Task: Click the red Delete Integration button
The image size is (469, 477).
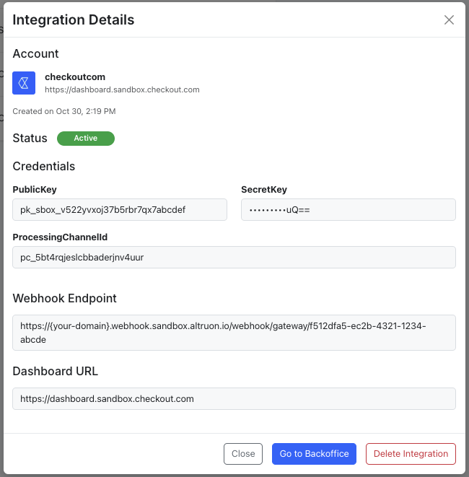Action: point(411,454)
